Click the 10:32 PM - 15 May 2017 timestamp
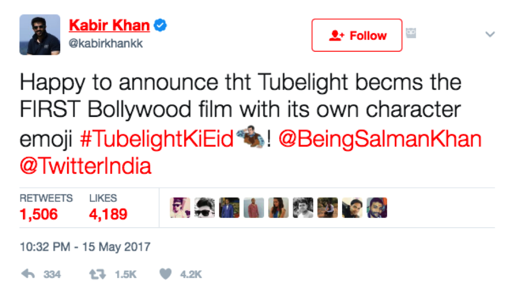This screenshot has width=525, height=292. 85,247
